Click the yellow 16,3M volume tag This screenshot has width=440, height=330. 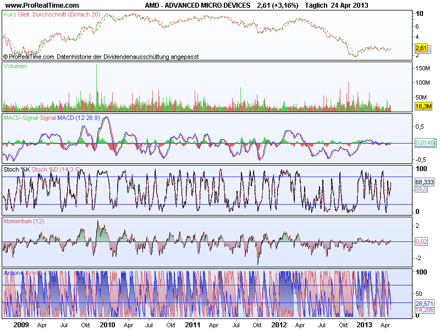click(424, 106)
